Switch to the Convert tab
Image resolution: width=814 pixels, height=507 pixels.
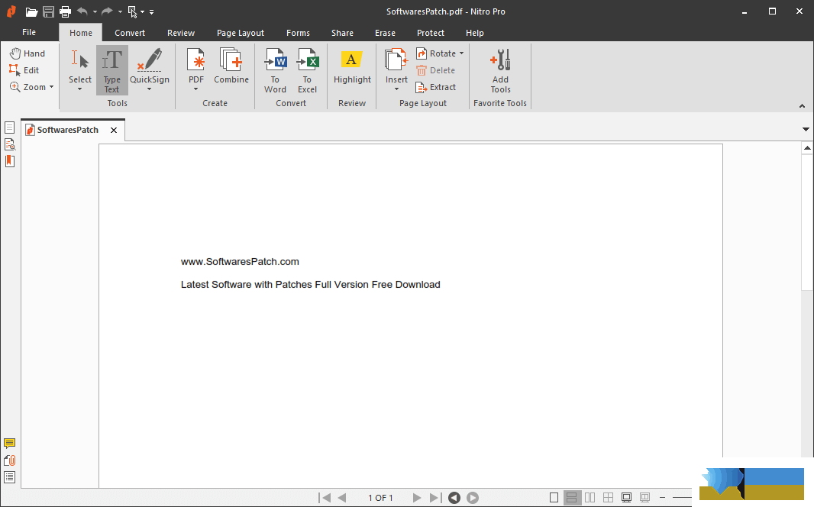[130, 33]
